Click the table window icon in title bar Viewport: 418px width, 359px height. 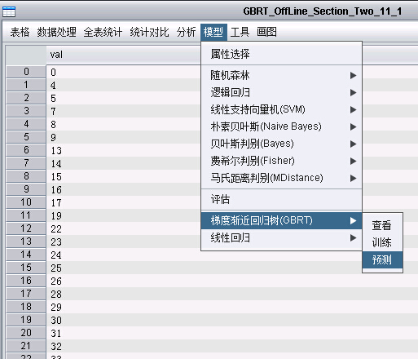(9, 11)
